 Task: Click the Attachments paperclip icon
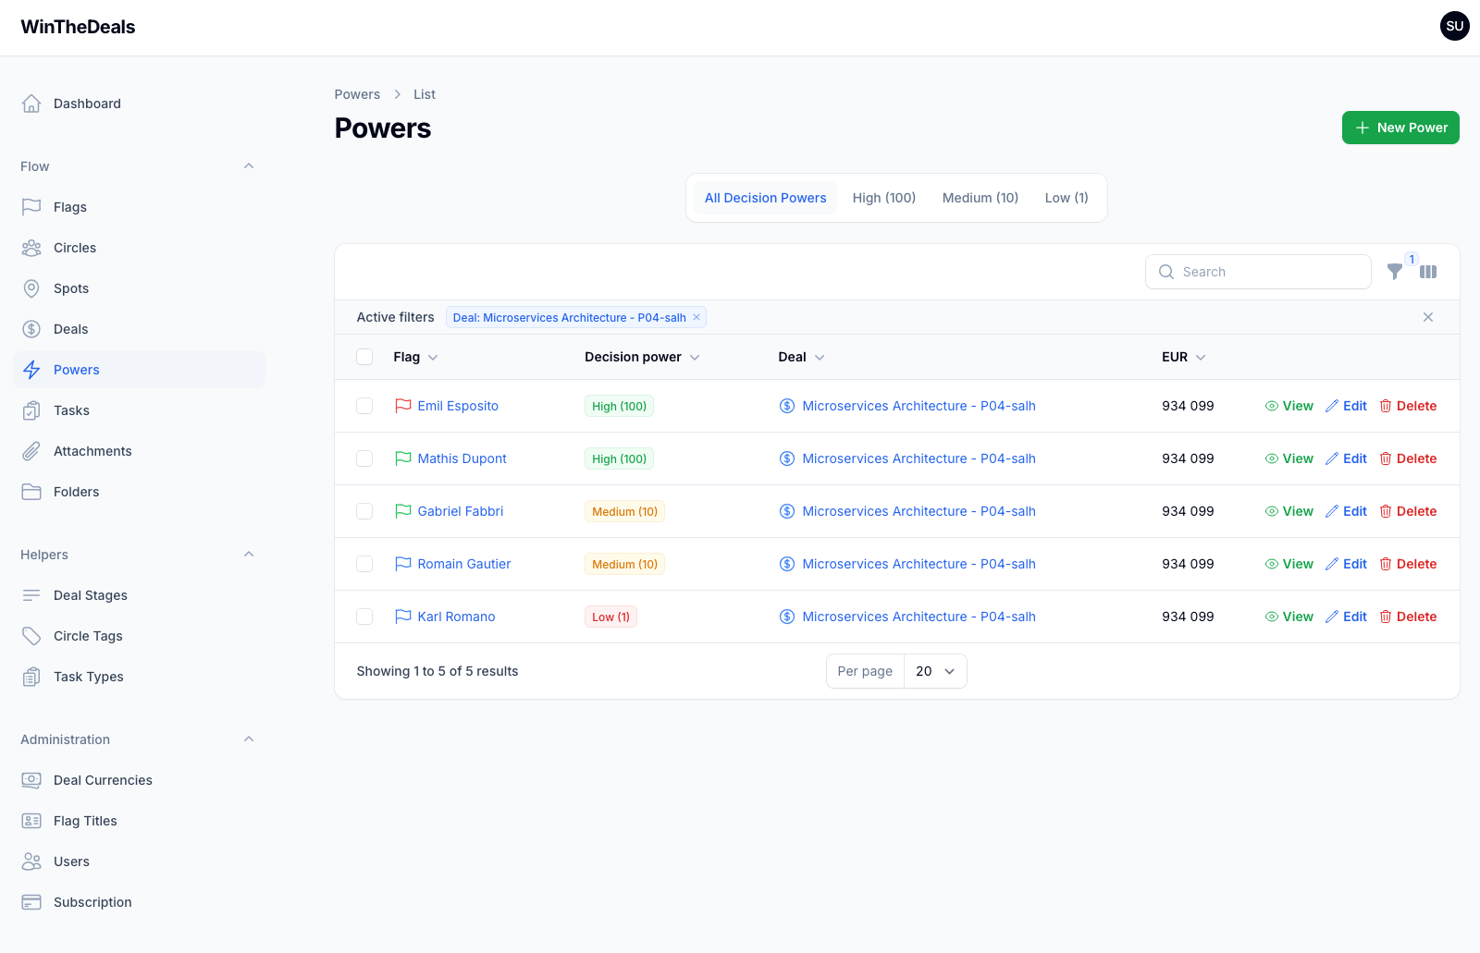click(x=31, y=450)
